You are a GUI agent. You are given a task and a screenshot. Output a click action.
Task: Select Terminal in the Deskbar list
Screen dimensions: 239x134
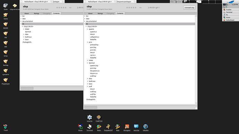(229, 12)
